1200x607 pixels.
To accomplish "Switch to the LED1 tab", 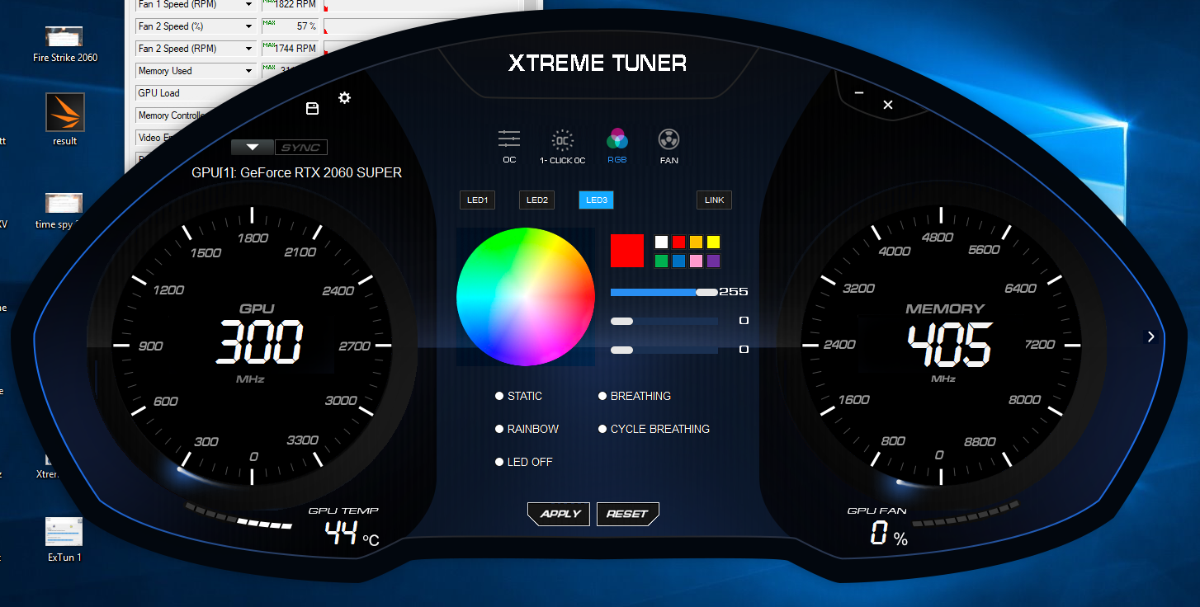I will tap(477, 200).
